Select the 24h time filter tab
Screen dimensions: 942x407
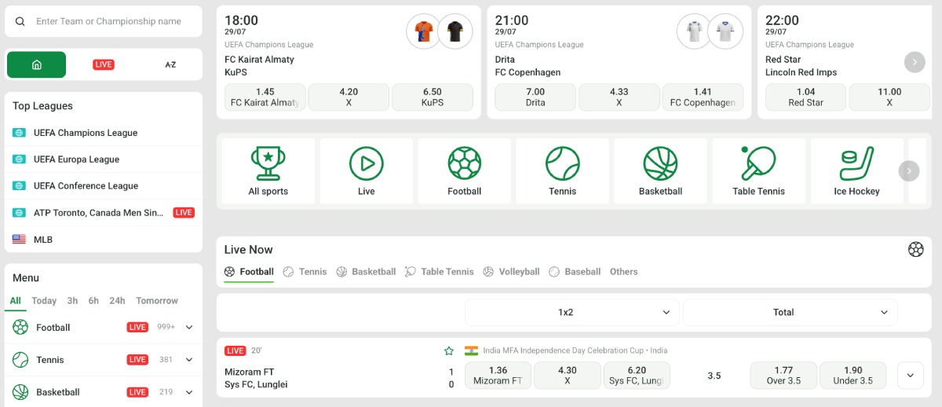117,301
